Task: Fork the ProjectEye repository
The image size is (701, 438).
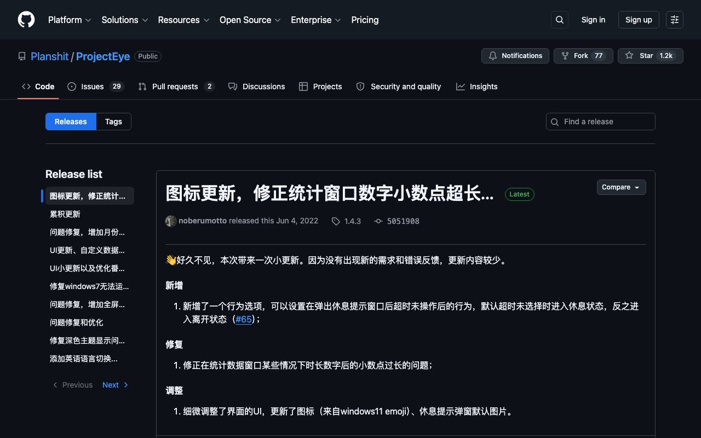Action: pos(583,56)
